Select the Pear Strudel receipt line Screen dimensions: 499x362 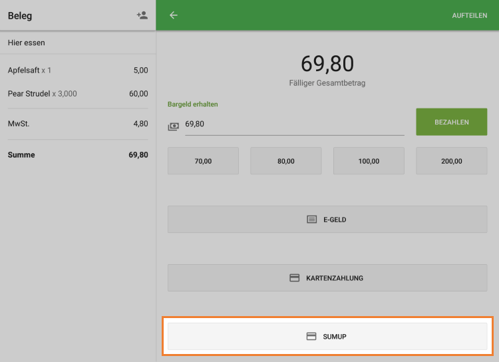click(x=78, y=94)
